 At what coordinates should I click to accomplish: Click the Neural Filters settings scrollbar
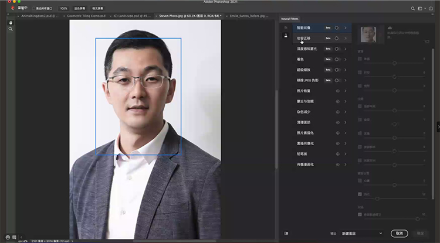click(x=433, y=123)
